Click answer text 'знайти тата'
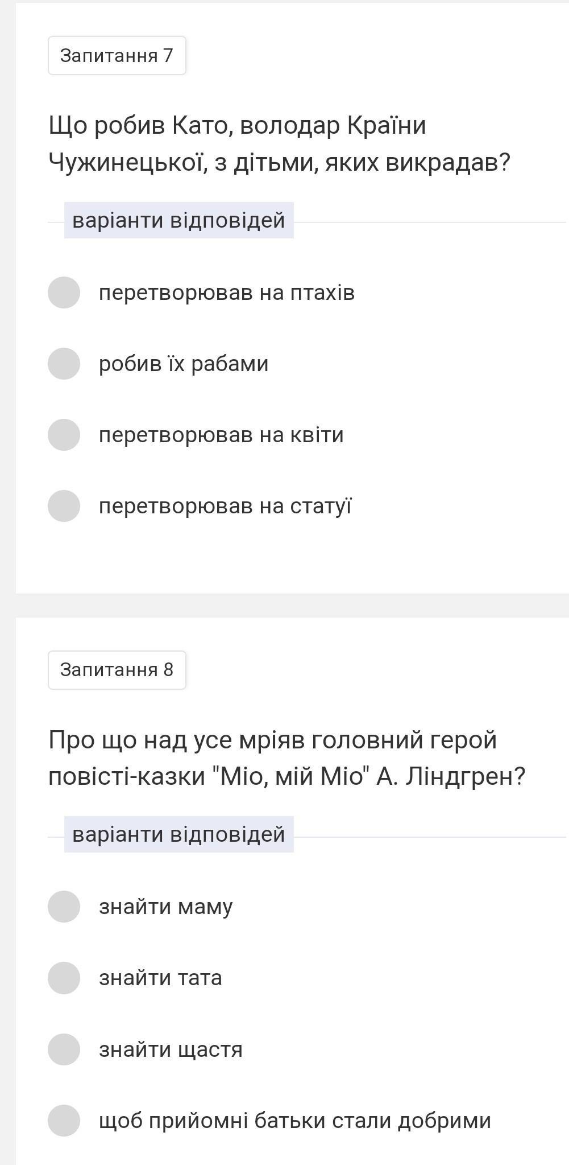 160,978
